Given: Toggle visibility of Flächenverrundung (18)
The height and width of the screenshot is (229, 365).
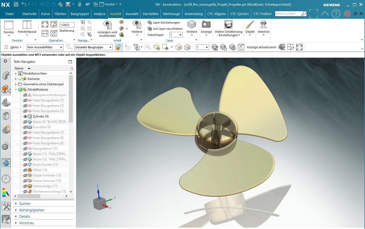Looking at the screenshot, I should [25, 191].
